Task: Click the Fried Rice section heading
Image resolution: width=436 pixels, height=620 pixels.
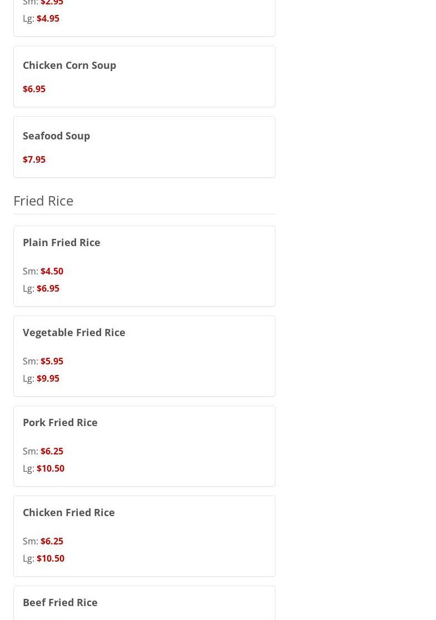Action: click(43, 200)
